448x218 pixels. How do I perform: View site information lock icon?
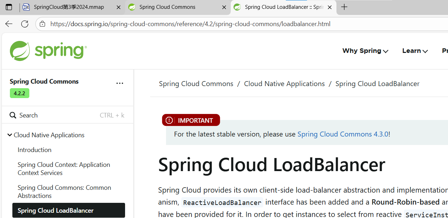[42, 24]
